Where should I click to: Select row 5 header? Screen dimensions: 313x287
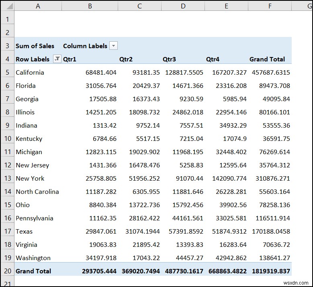coord(7,72)
